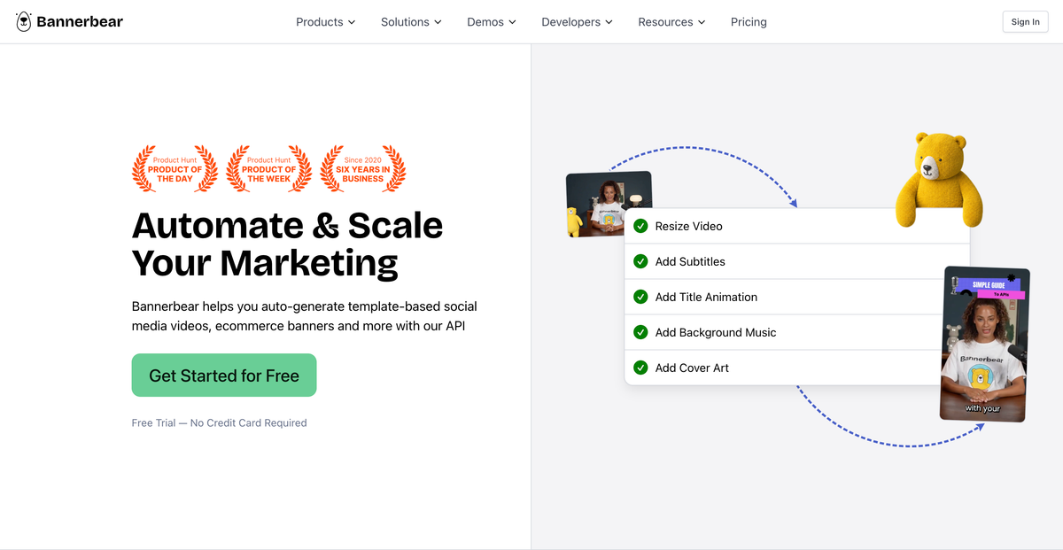Click the green check beside Add Subtitles

pos(640,261)
